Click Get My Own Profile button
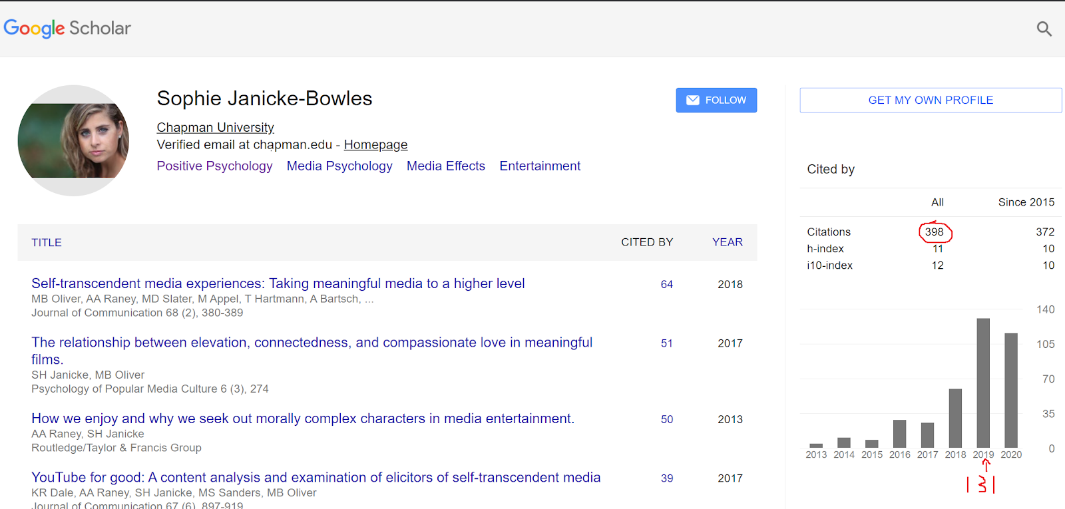The image size is (1065, 509). click(930, 100)
